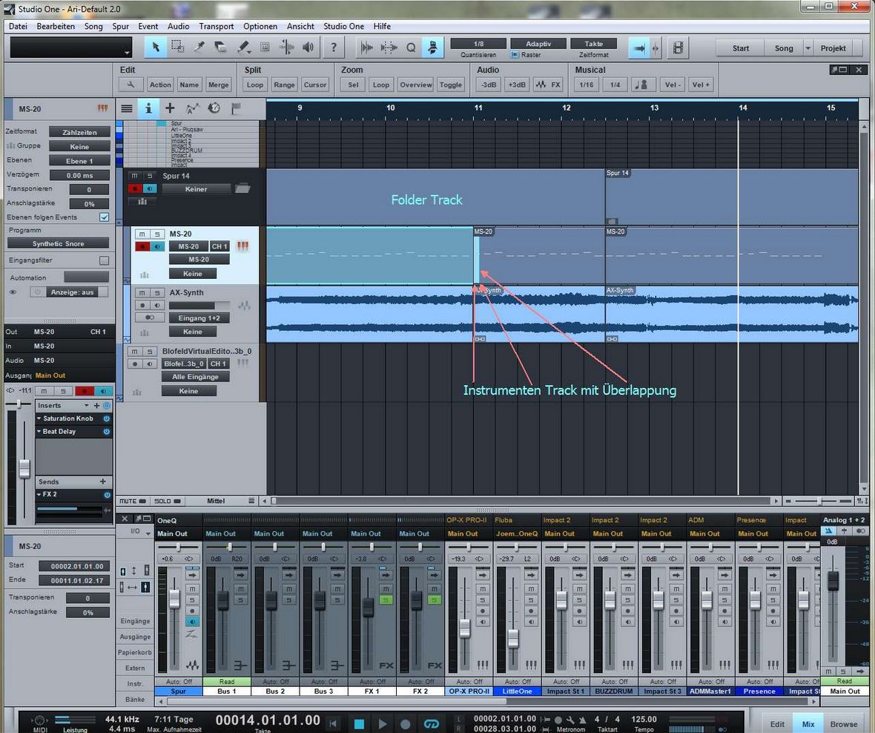
Task: Show the tempo track clock icon
Action: 214,108
